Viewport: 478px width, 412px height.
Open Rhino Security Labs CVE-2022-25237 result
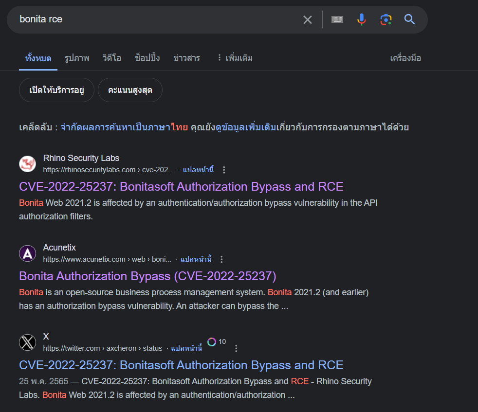pos(181,187)
